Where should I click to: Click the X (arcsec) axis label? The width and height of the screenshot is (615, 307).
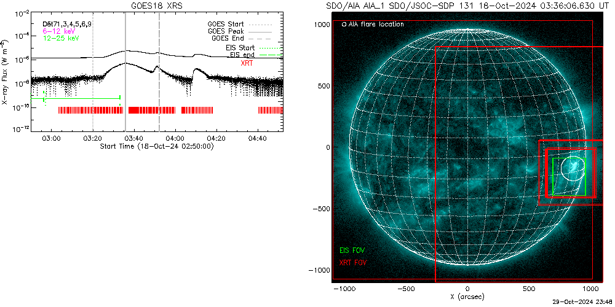point(467,297)
